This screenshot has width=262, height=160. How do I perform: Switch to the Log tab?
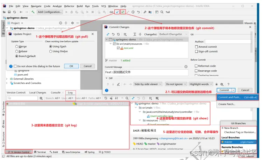point(70,92)
